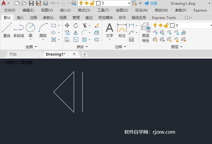Activate the Copy tool
This screenshot has width=212, height=144.
tap(67, 33)
